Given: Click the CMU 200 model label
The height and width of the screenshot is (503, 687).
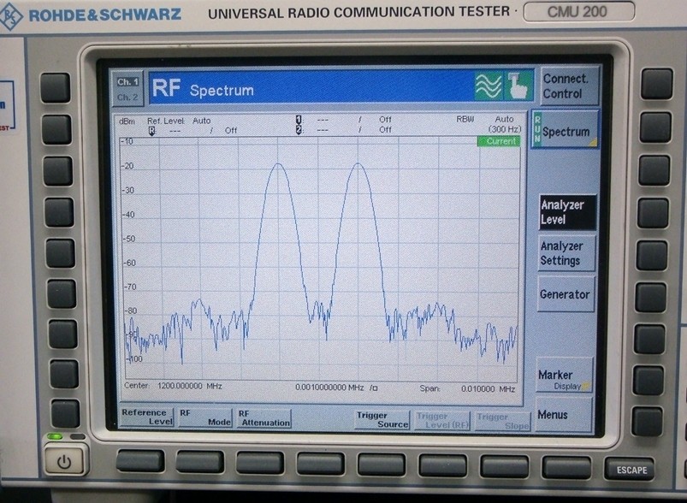Looking at the screenshot, I should tap(578, 11).
